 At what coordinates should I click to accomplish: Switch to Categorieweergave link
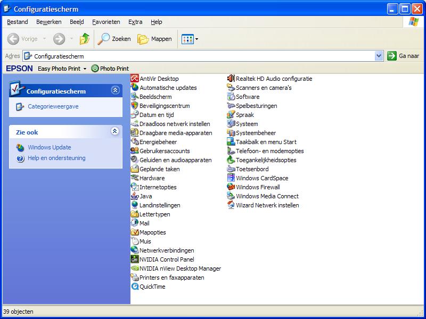pyautogui.click(x=53, y=107)
